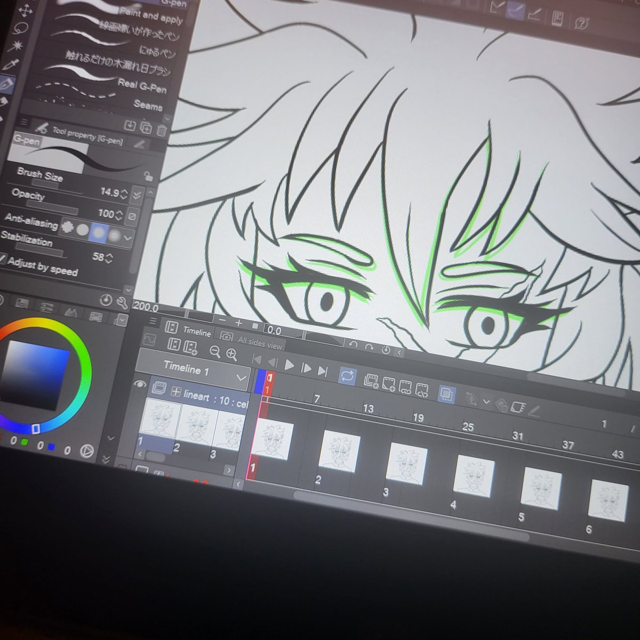Expand anti-aliasing options chevron

coord(128,238)
